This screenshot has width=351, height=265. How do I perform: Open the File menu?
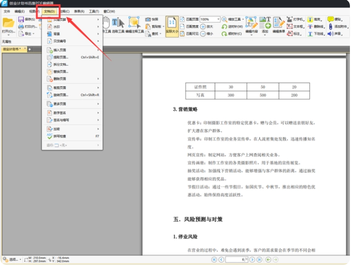[x=7, y=11]
